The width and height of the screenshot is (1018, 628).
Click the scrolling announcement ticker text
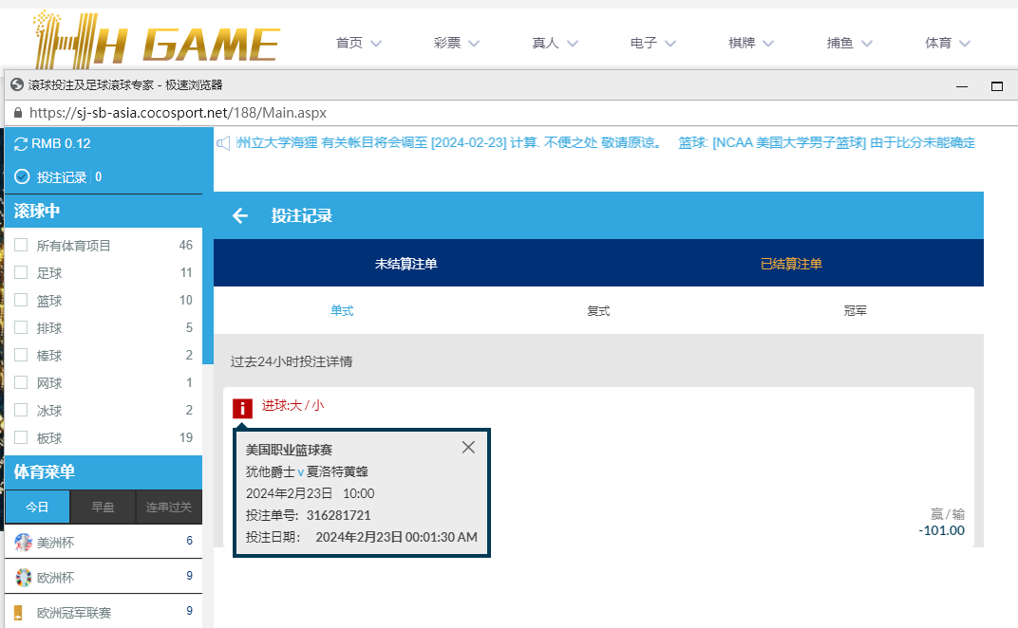pyautogui.click(x=605, y=142)
